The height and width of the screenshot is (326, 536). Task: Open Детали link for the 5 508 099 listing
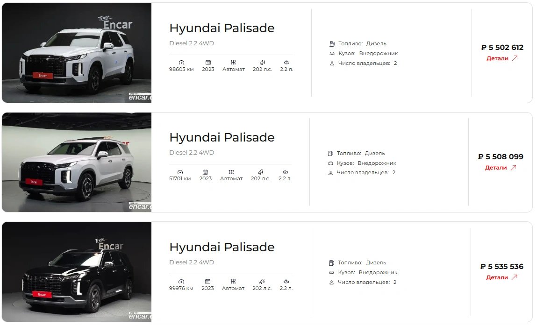click(500, 168)
